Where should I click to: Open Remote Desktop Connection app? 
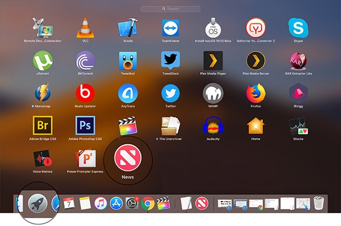point(43,28)
